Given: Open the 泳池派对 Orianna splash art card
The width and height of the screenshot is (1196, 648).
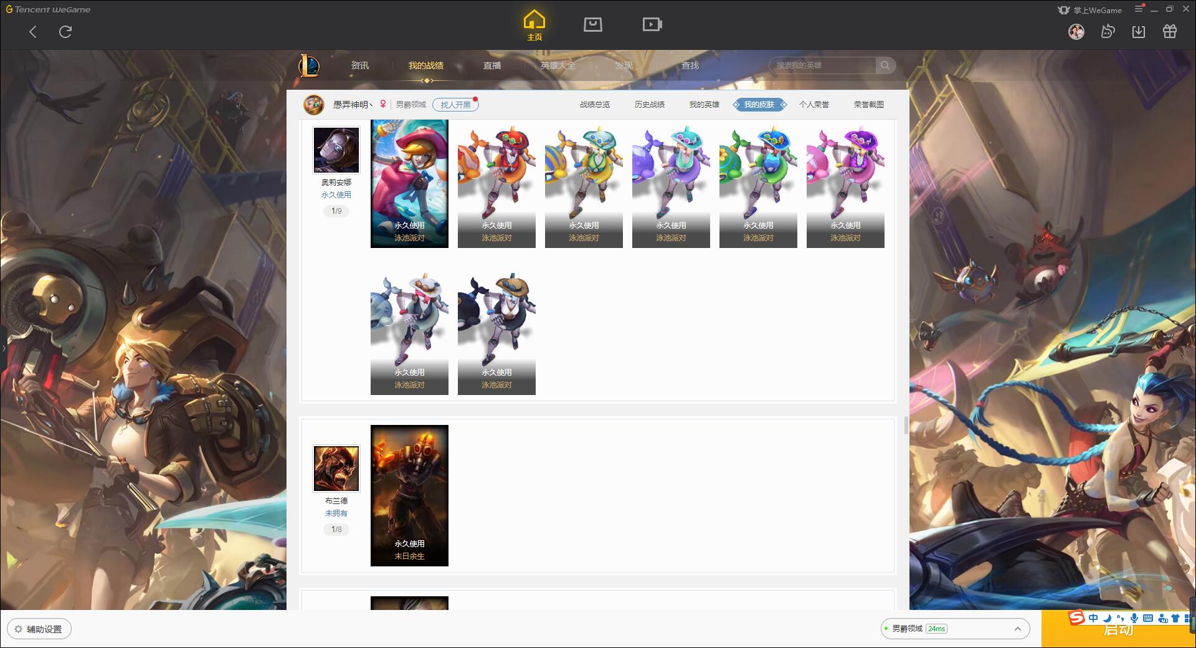Looking at the screenshot, I should (409, 184).
